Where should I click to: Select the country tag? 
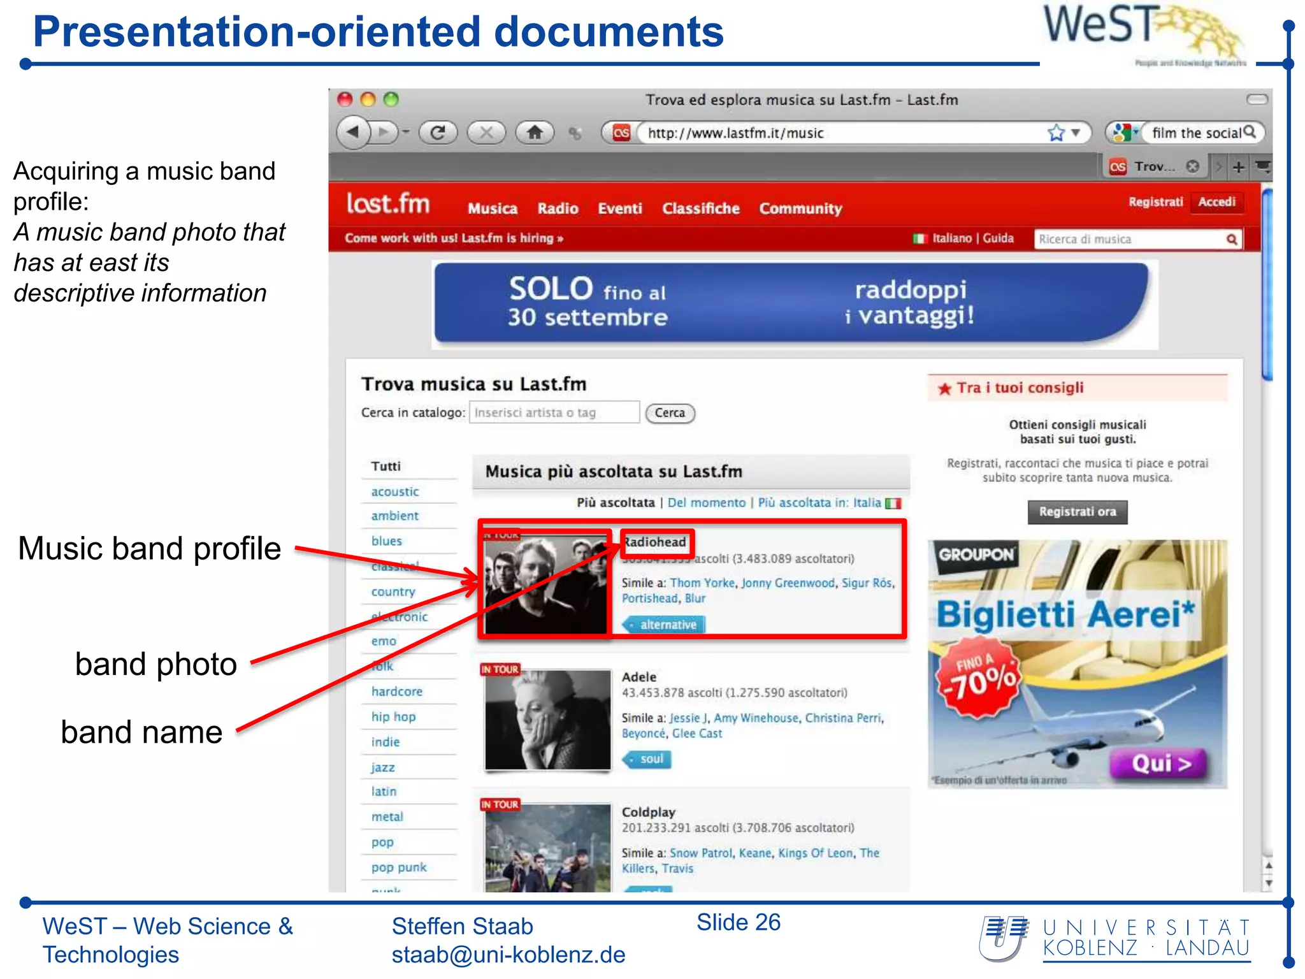(x=393, y=591)
